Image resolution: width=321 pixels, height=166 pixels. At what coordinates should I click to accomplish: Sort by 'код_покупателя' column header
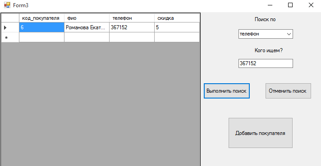coord(42,18)
